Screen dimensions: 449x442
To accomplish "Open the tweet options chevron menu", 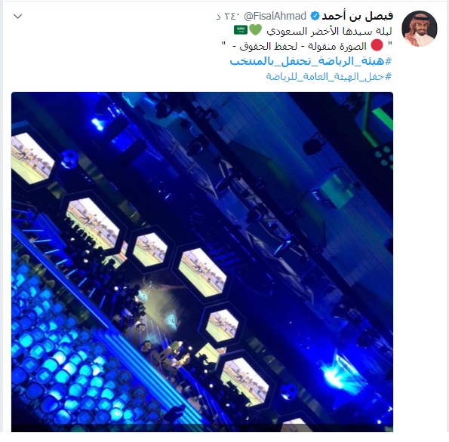I will point(18,17).
